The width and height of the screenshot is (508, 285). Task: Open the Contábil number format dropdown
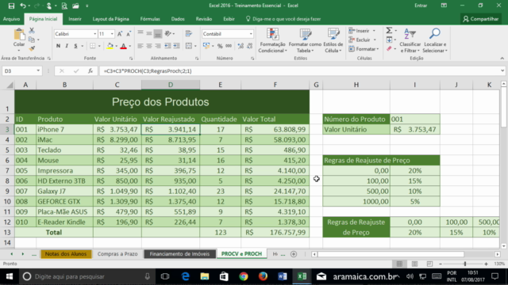[251, 34]
